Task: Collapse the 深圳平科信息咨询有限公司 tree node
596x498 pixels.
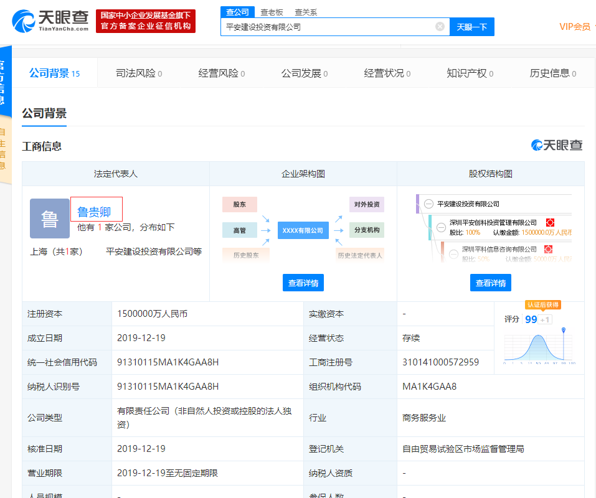Action: click(454, 254)
